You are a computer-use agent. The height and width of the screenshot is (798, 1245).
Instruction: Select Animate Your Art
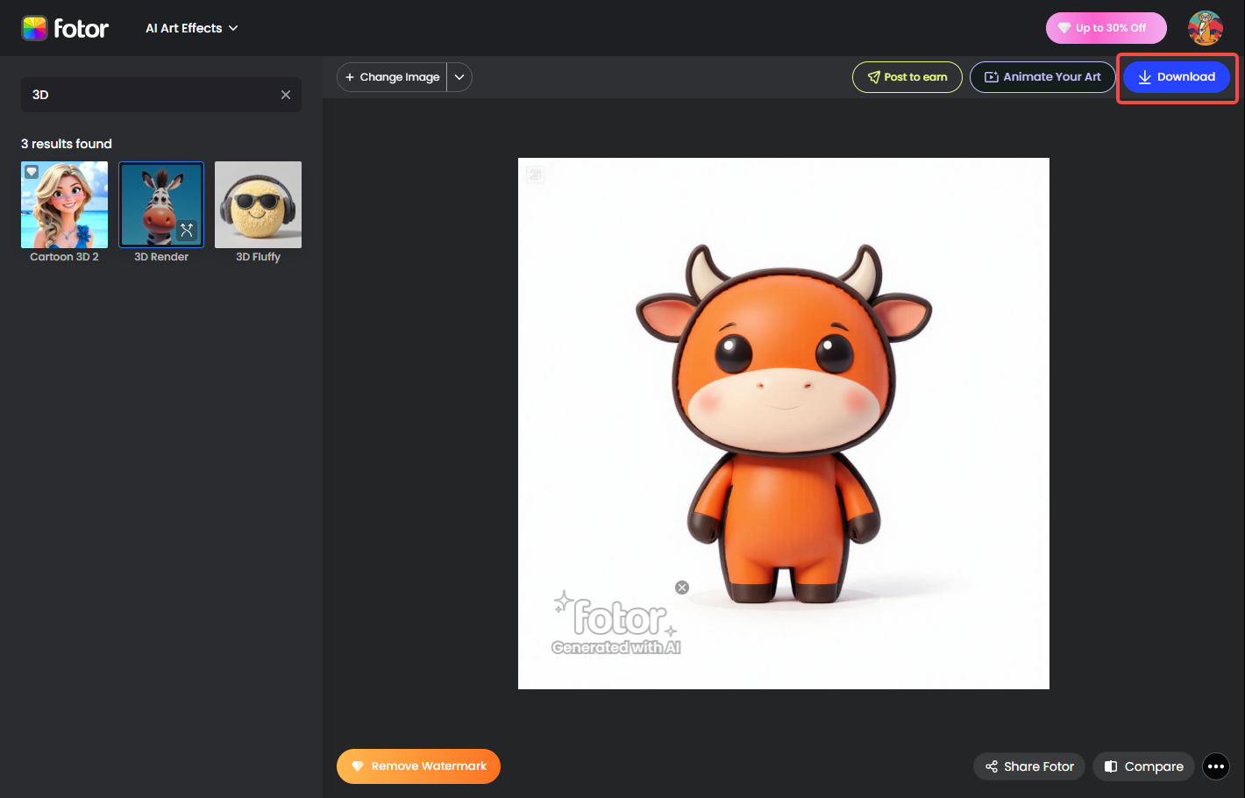point(1042,76)
